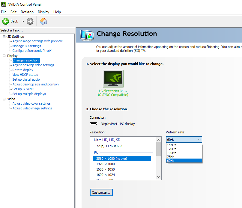This screenshot has height=208, width=242.
Task: Choose 100Hz refresh rate option
Action: point(184,153)
